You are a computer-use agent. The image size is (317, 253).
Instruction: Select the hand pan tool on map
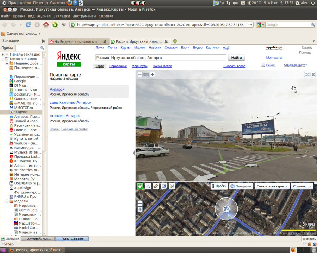click(140, 186)
